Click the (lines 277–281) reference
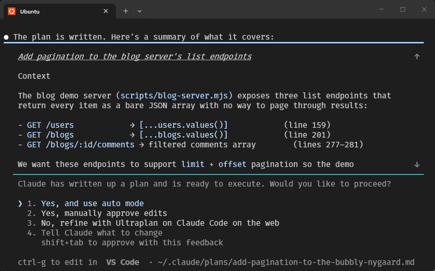 click(329, 145)
